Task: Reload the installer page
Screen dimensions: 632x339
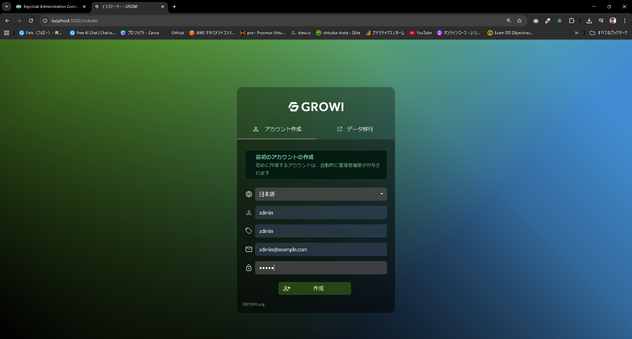Action: pos(31,21)
